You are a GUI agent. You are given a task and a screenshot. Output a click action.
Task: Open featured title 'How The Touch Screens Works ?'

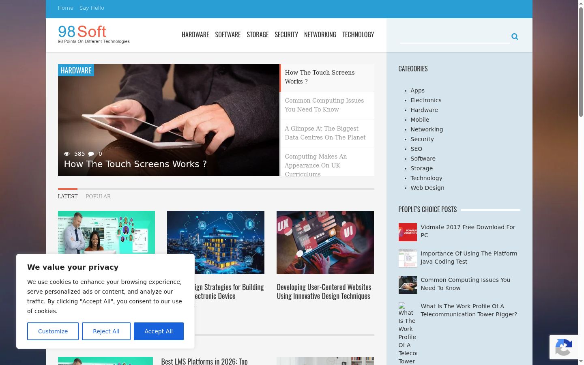[135, 164]
